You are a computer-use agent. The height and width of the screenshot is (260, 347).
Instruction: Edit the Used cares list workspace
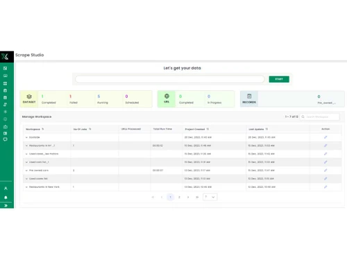(325, 178)
